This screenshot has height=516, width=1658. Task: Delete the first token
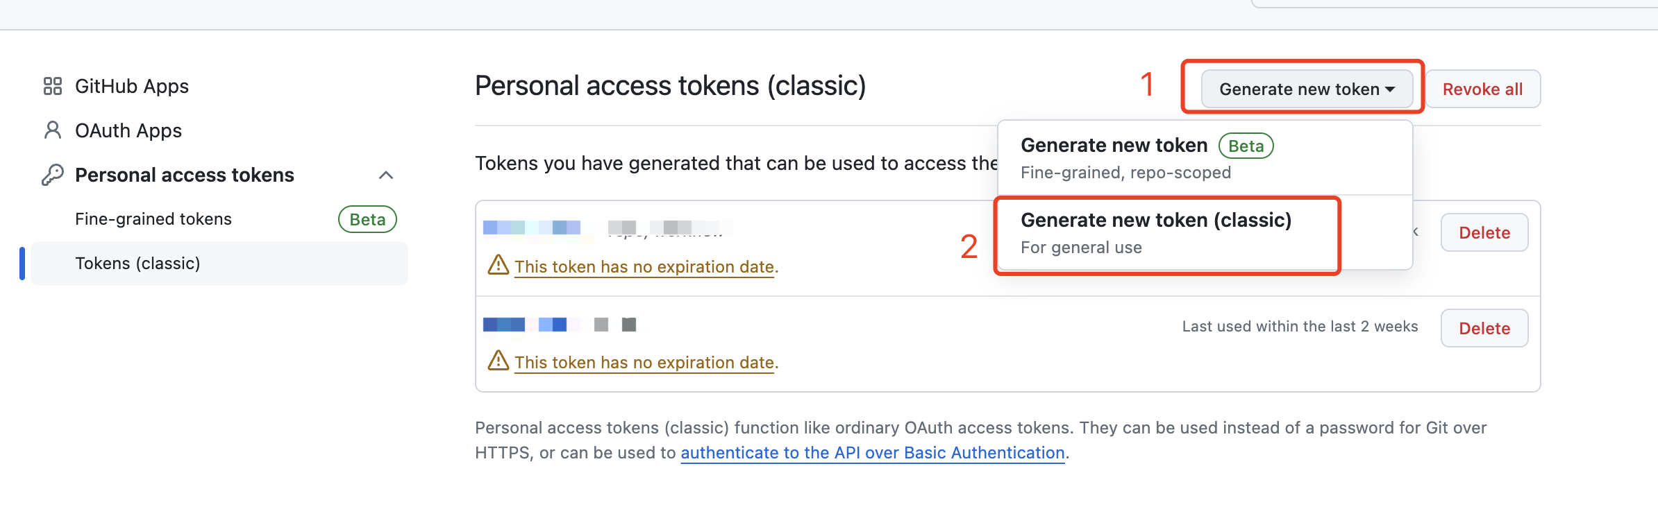tap(1484, 232)
